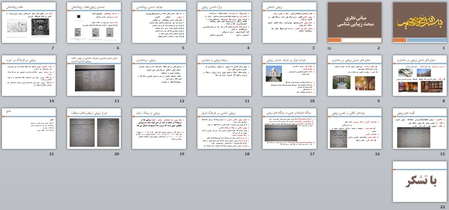The height and width of the screenshot is (210, 449).
Task: Select slide 3 titled زیبایی شناختی
Action: click(289, 22)
